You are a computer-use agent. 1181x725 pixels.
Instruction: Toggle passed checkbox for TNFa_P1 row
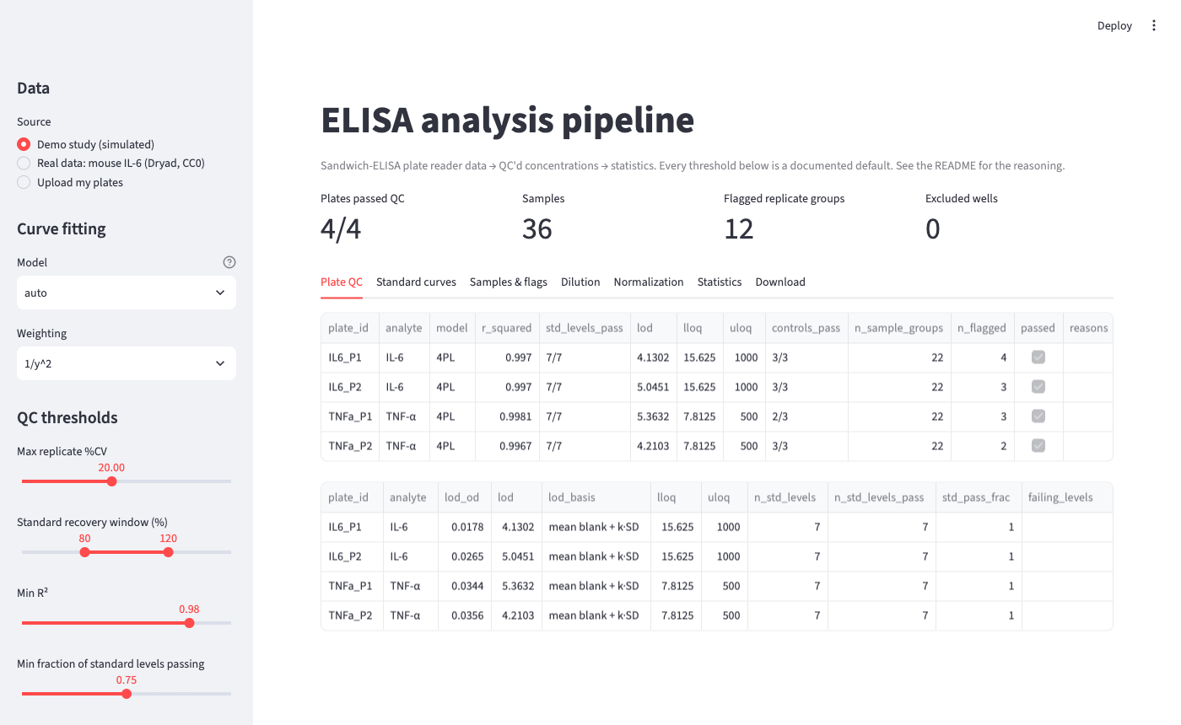click(1038, 416)
